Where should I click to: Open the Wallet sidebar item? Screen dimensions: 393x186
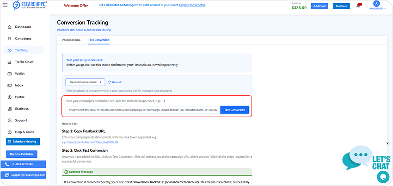(19, 74)
